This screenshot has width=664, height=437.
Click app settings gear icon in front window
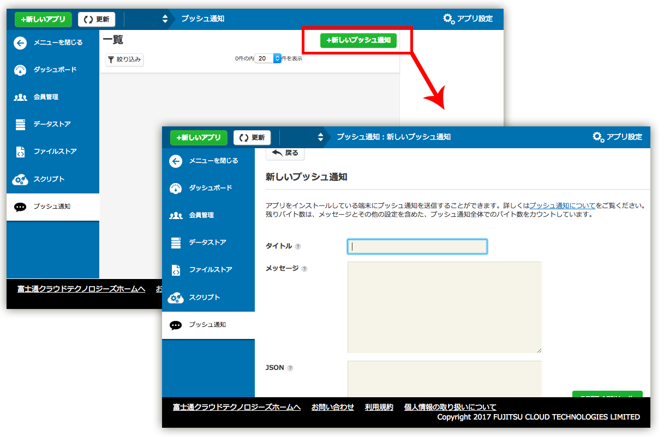click(x=599, y=137)
